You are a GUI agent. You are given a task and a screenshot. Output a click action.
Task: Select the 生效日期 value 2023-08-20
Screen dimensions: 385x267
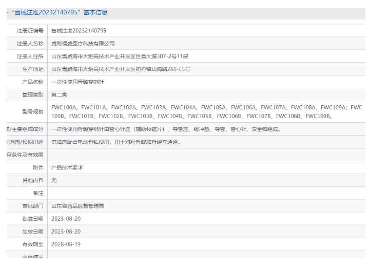tap(66, 232)
